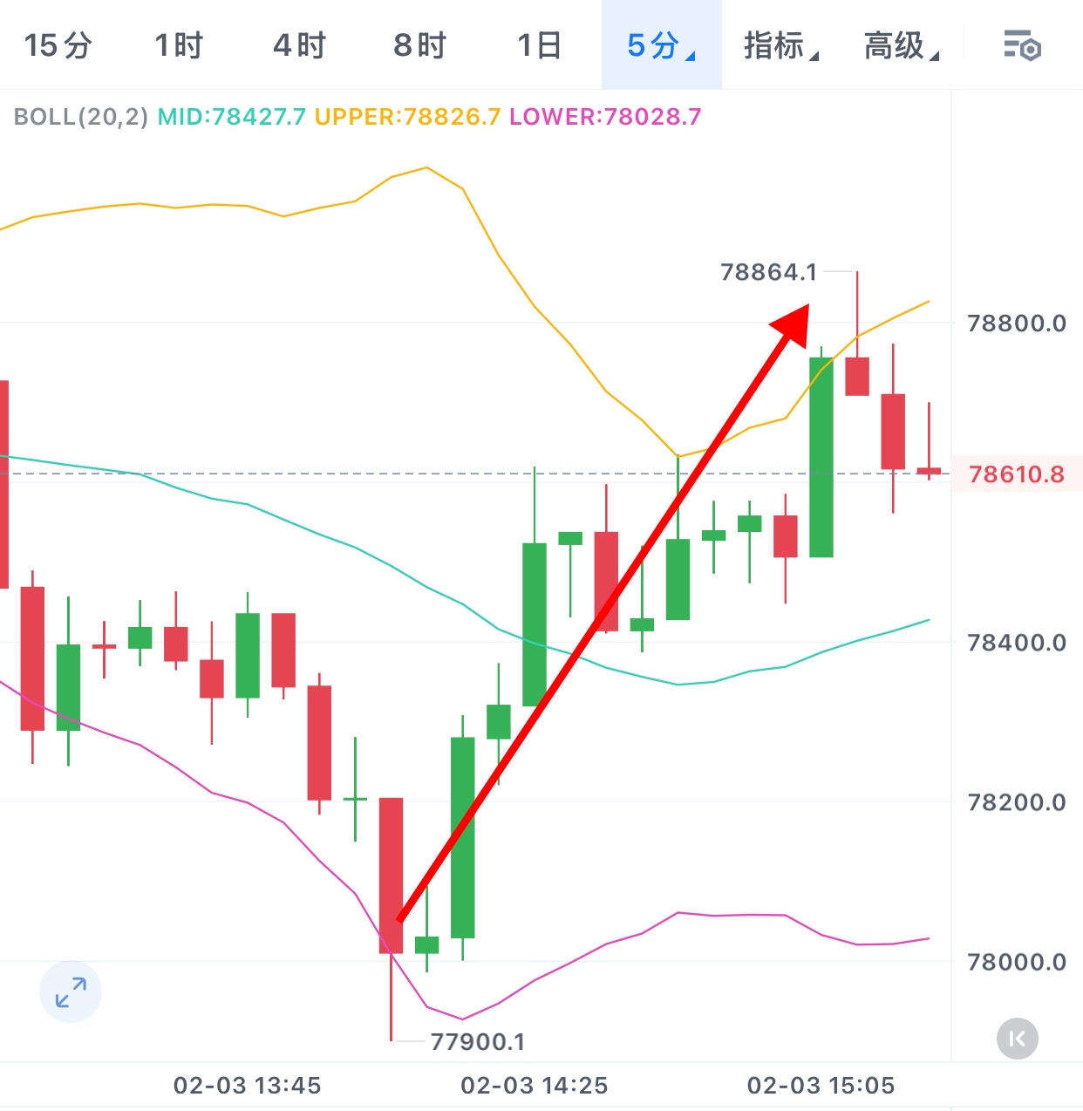Switch to 4时 timeframe
The height and width of the screenshot is (1111, 1083).
[299, 45]
